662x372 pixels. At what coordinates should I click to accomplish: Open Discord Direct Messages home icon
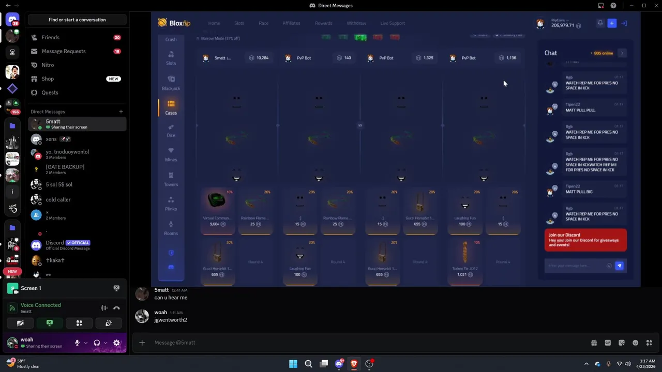tap(12, 20)
